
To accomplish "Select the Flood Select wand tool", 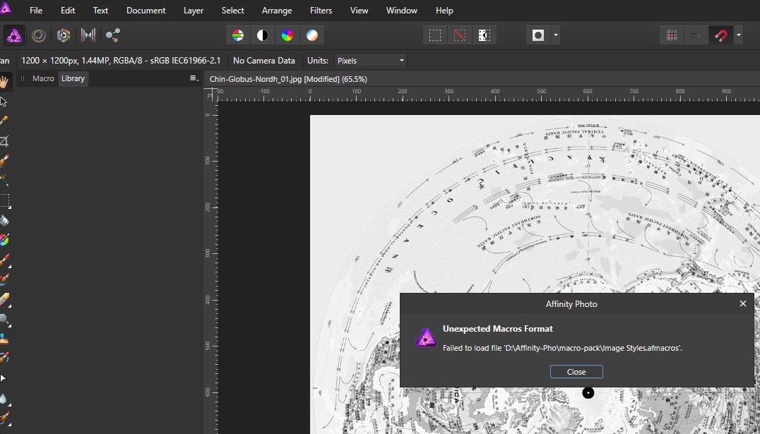I will point(4,180).
